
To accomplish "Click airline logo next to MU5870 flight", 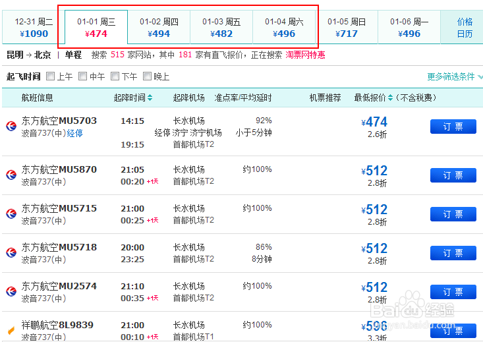I will pos(11,175).
